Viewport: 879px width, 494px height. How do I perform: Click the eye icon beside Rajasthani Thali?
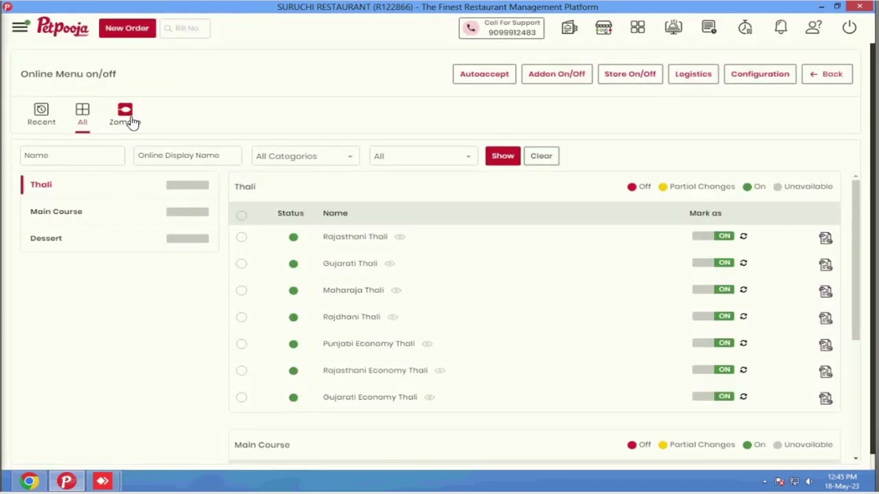(400, 237)
